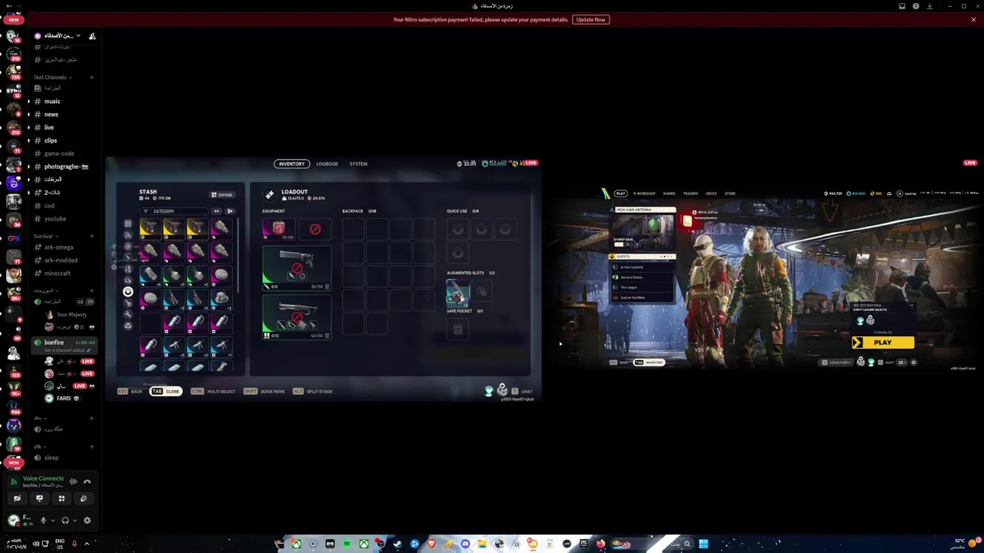The width and height of the screenshot is (984, 553).
Task: Open Discord inbox icon in title bar
Action: click(903, 6)
